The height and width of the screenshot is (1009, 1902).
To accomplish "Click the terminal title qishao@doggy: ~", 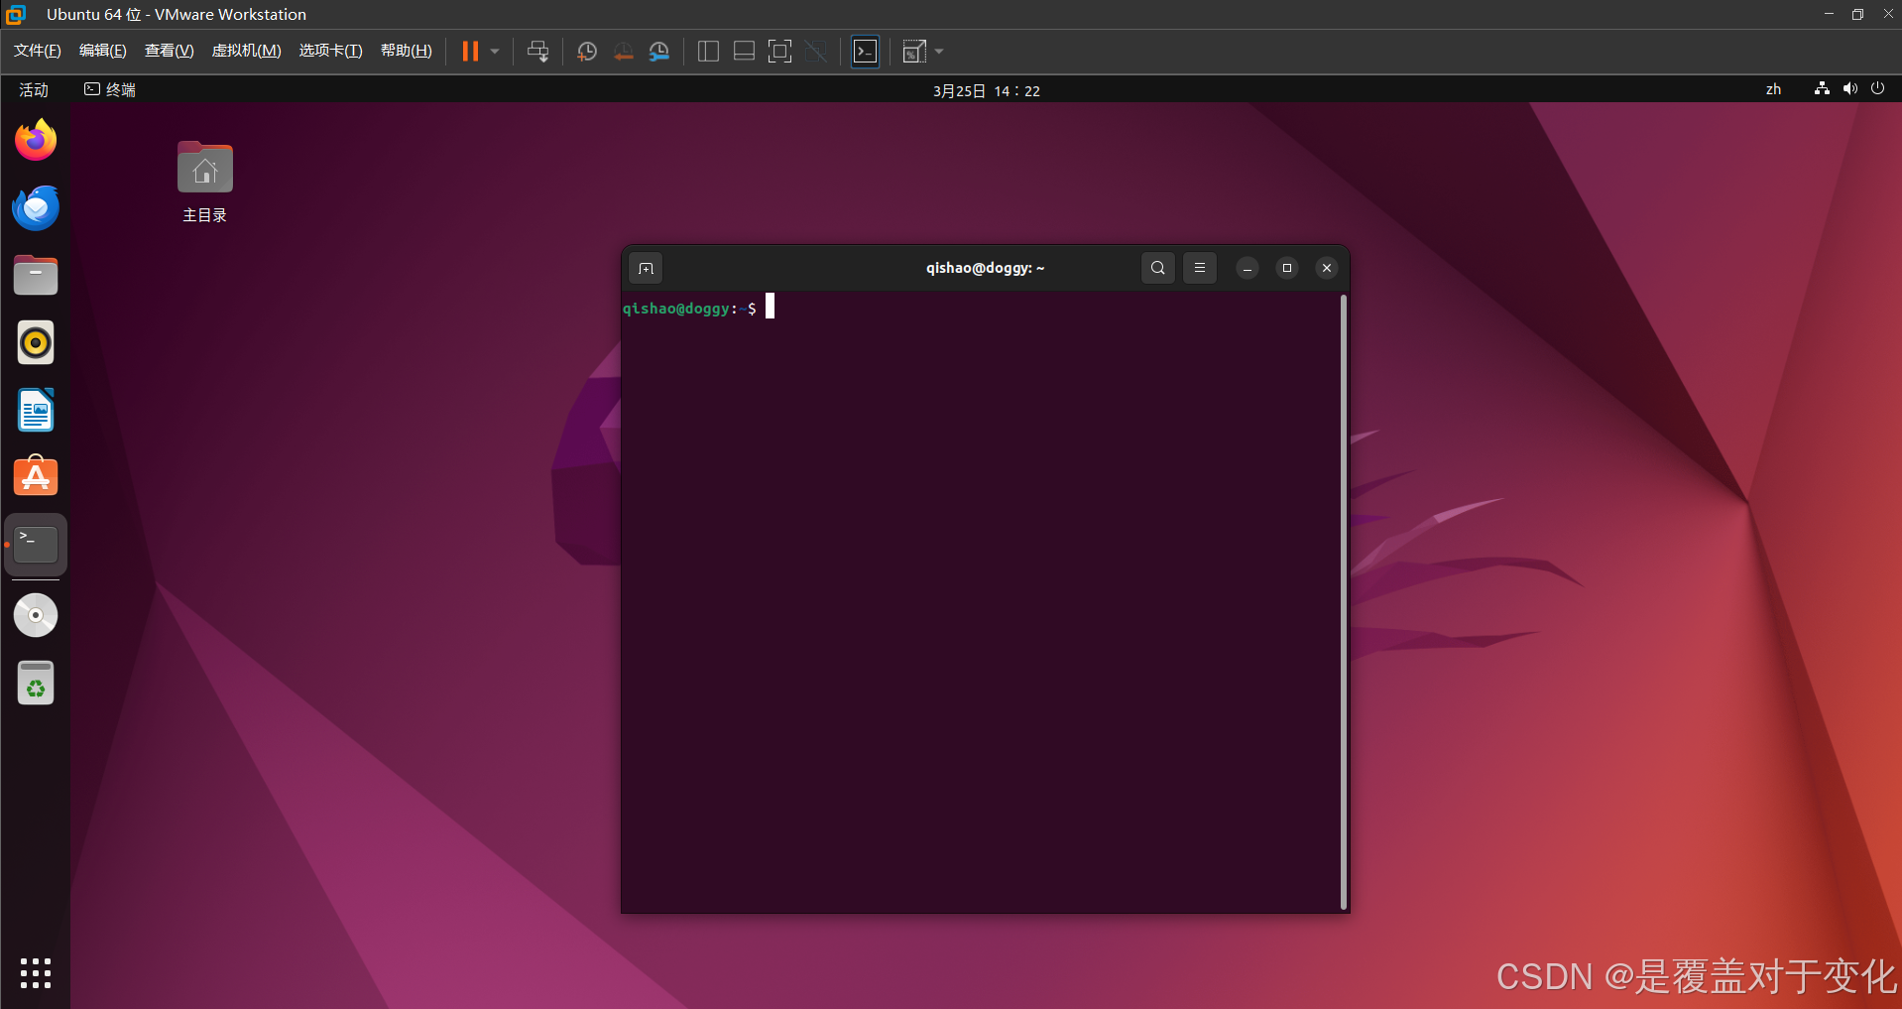I will [986, 268].
